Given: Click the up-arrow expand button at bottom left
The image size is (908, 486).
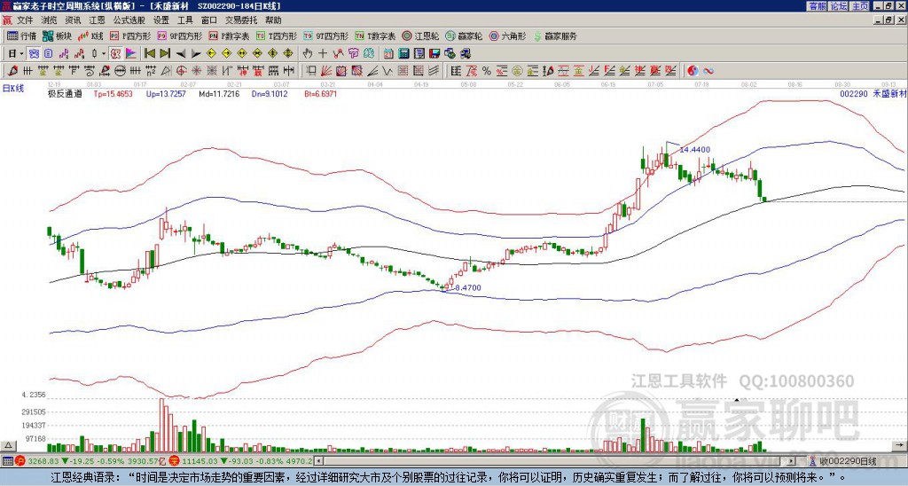Looking at the screenshot, I should 8,445.
